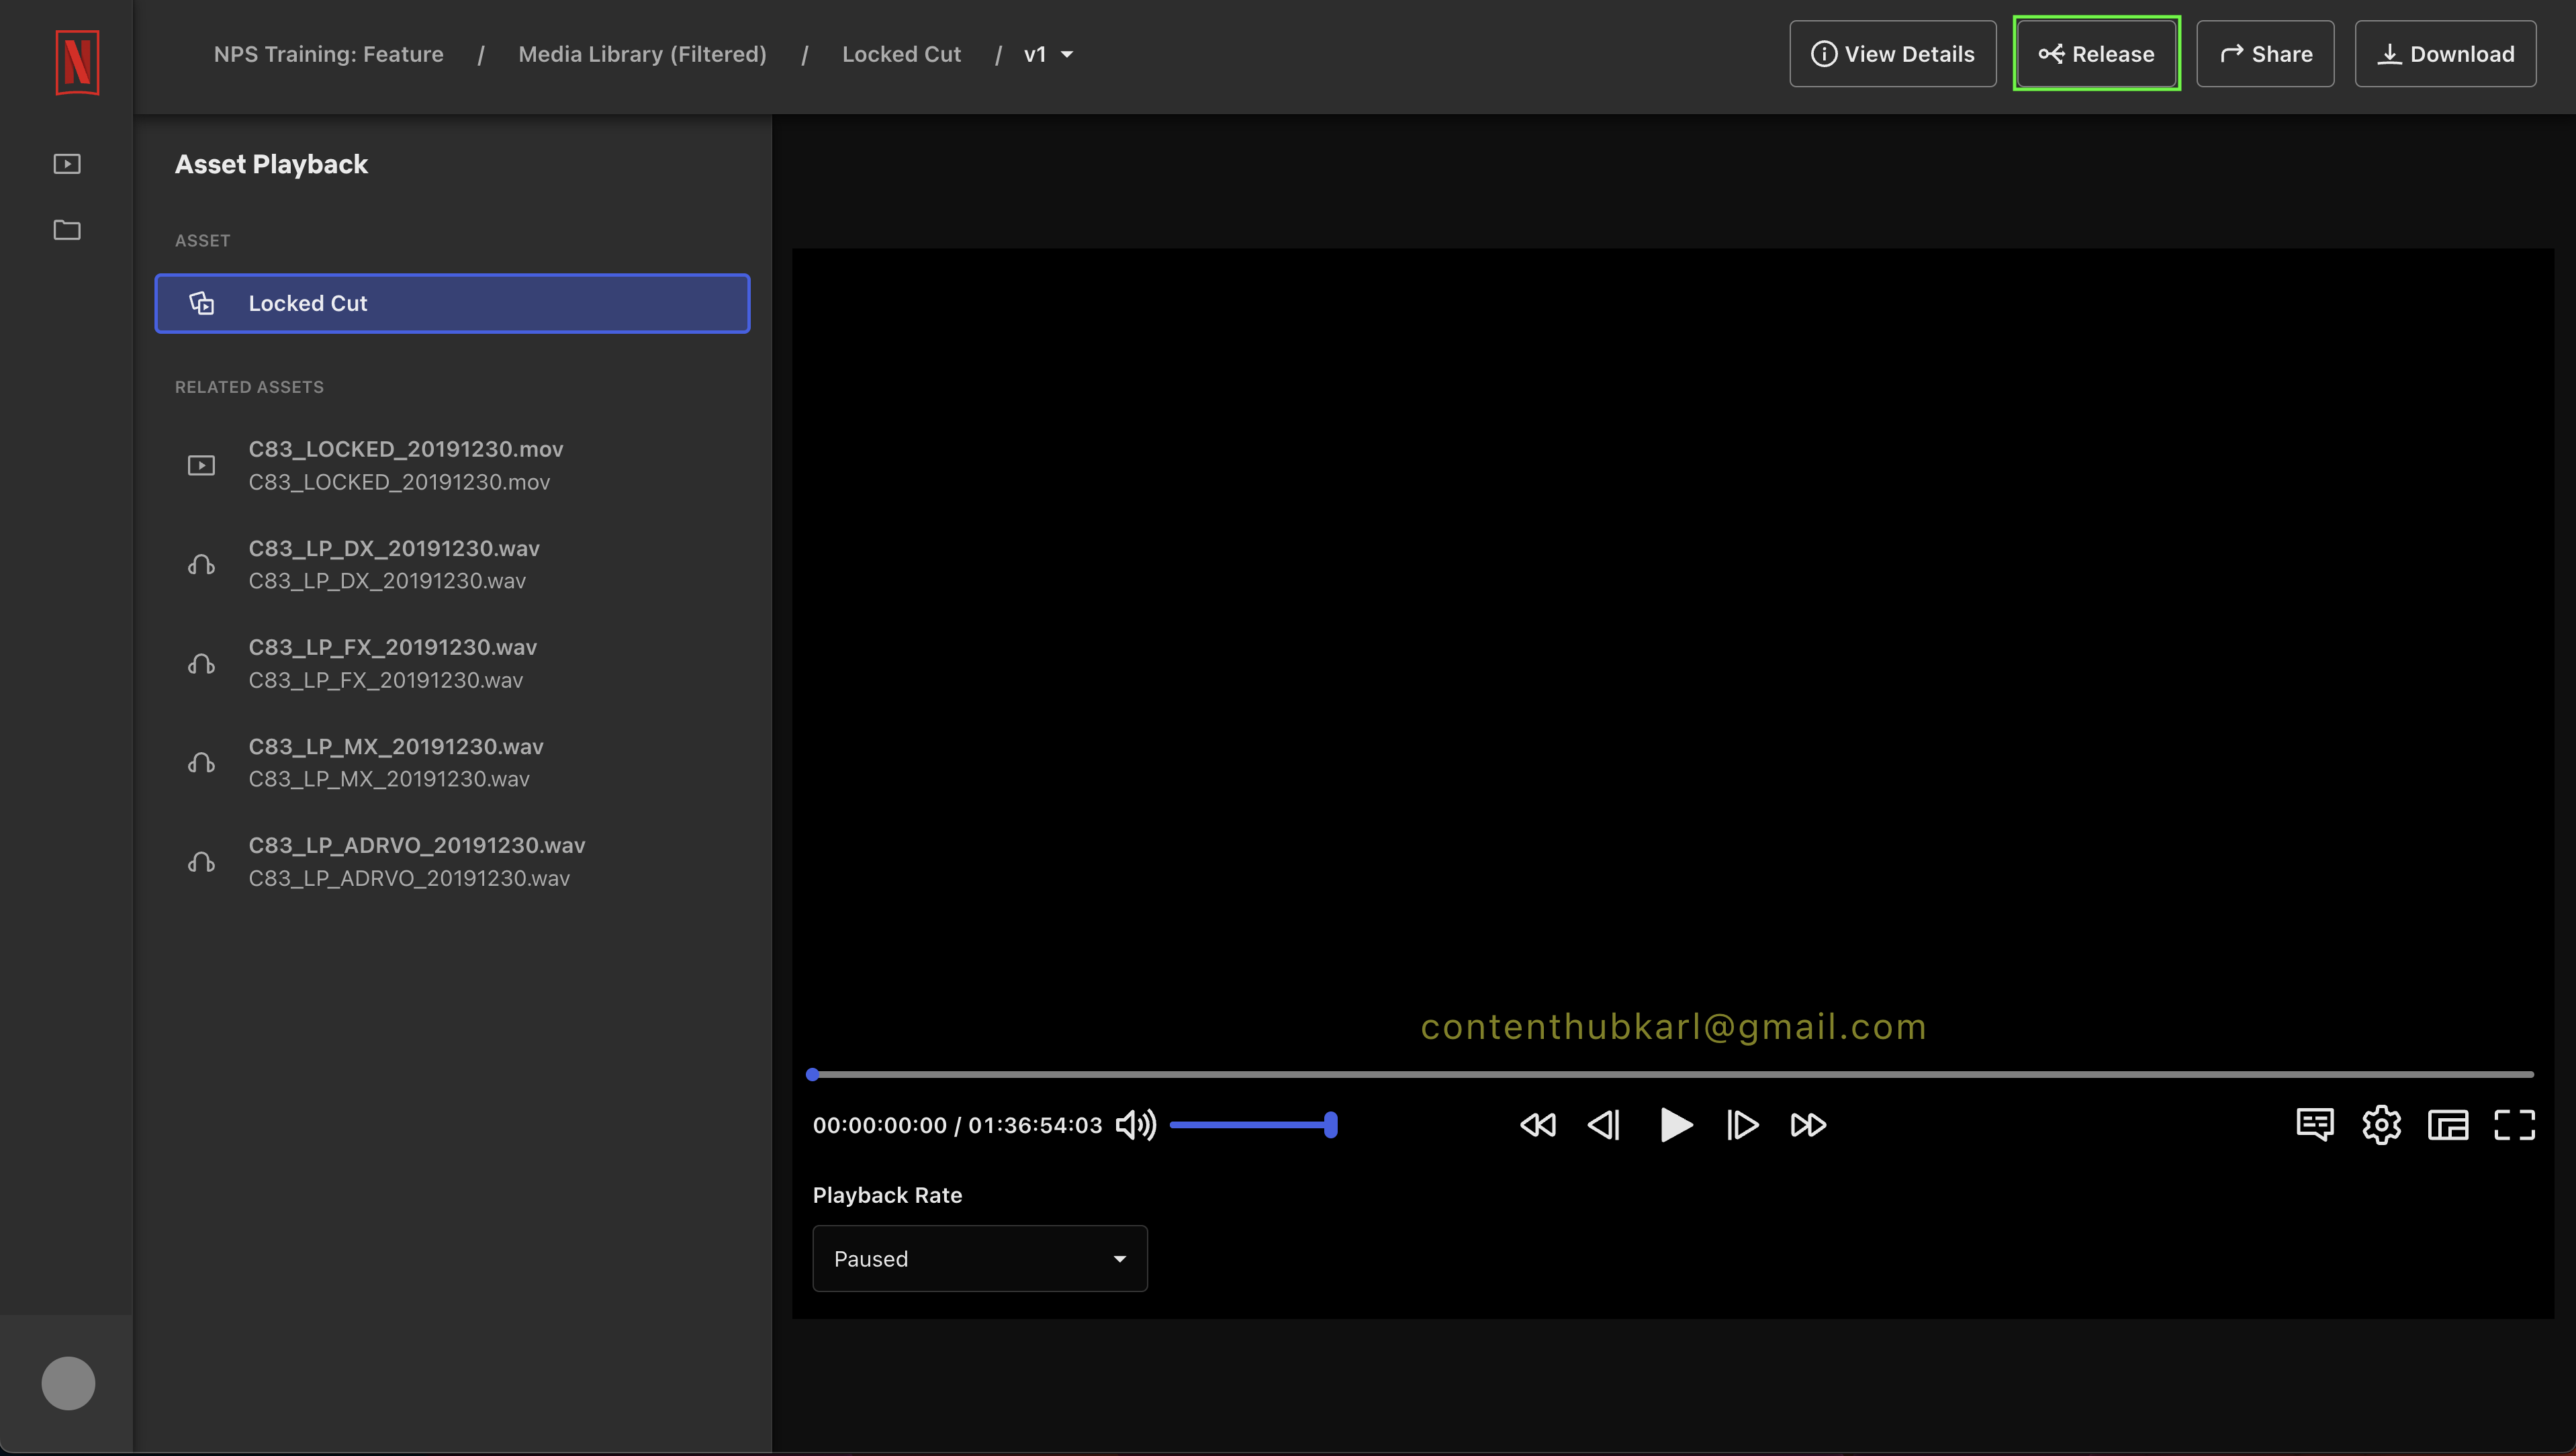Select the C83_LOCKED_20191230.mov related asset
This screenshot has width=2576, height=1456.
(x=452, y=466)
